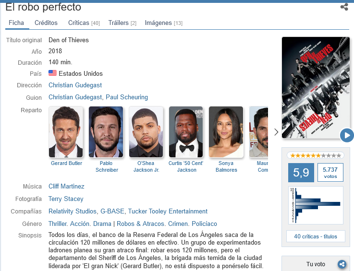Click the Den of Thieves movie poster

point(316,88)
